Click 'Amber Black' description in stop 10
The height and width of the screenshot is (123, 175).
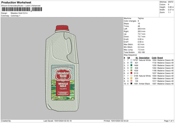click(x=144, y=84)
